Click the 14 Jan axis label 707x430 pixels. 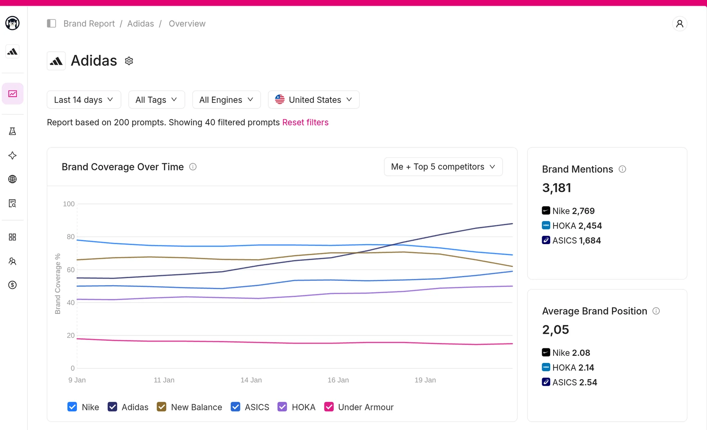pos(251,380)
